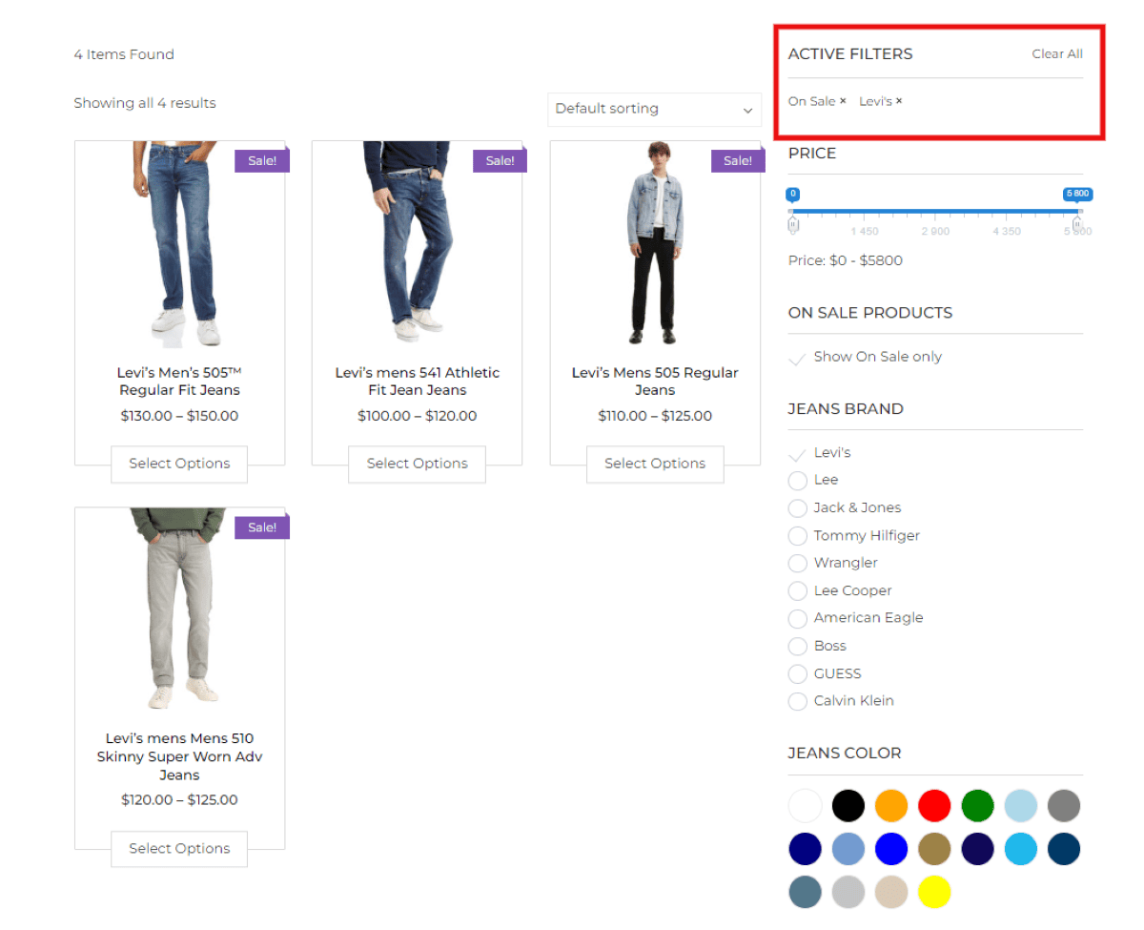1144x930 pixels.
Task: Select Options for Levi's Men's 505 Regular Fit
Action: [179, 464]
